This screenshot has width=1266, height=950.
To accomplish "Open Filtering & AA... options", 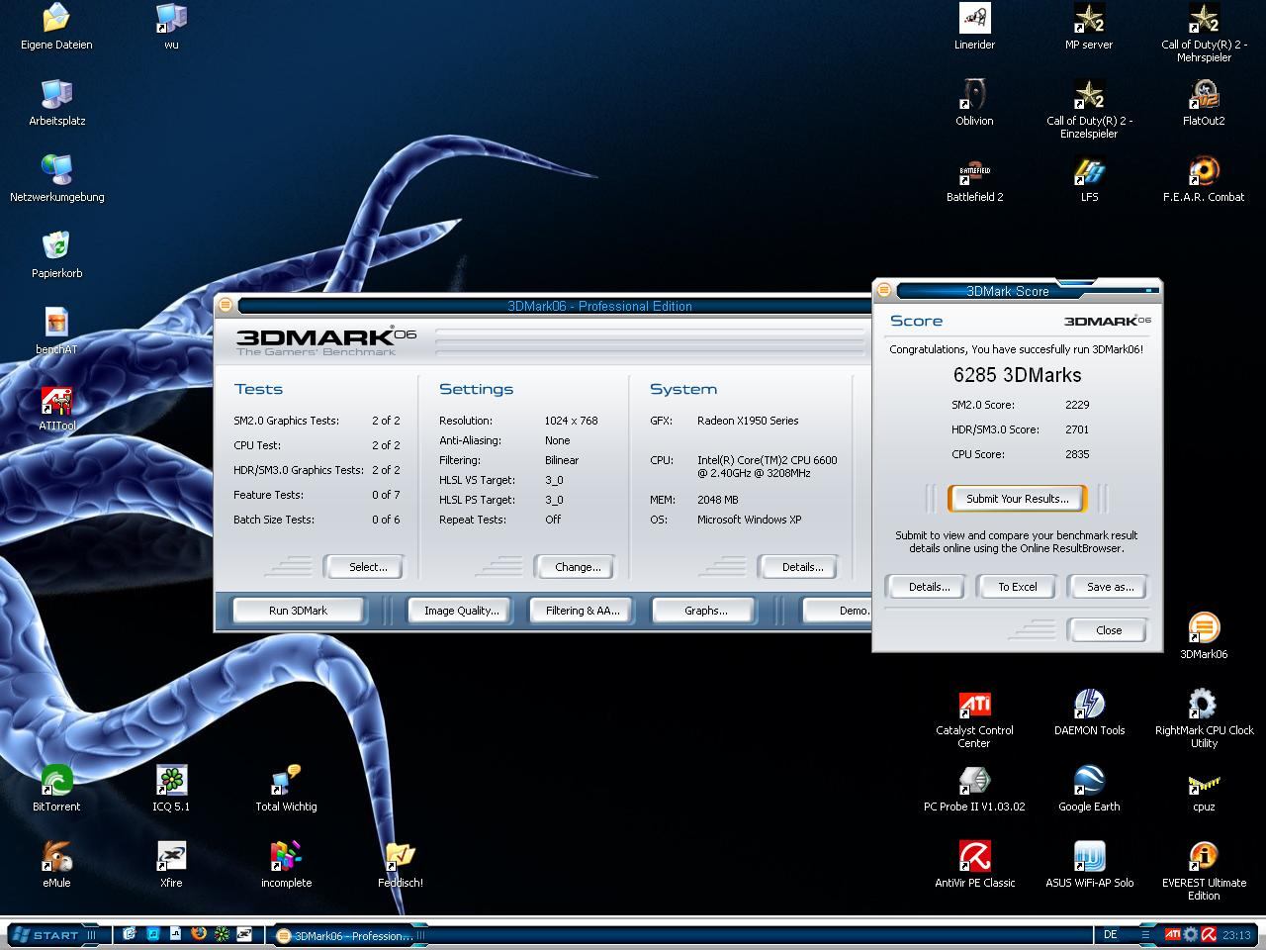I will 583,611.
